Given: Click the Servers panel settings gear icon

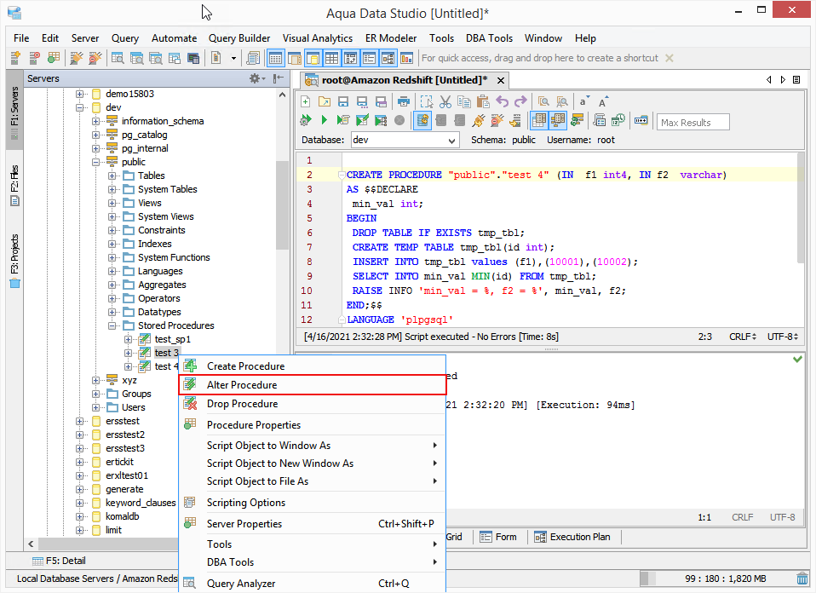Looking at the screenshot, I should [254, 78].
